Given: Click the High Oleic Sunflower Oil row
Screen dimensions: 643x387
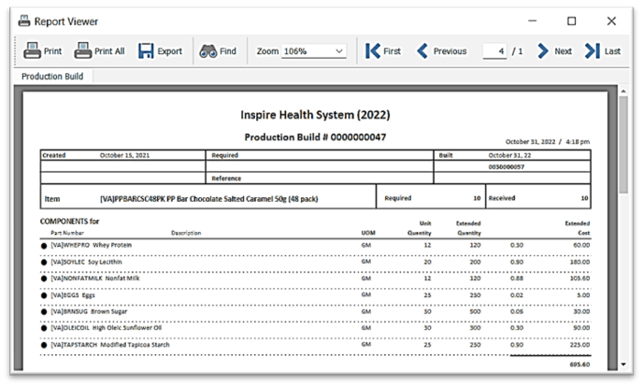Looking at the screenshot, I should pos(315,328).
